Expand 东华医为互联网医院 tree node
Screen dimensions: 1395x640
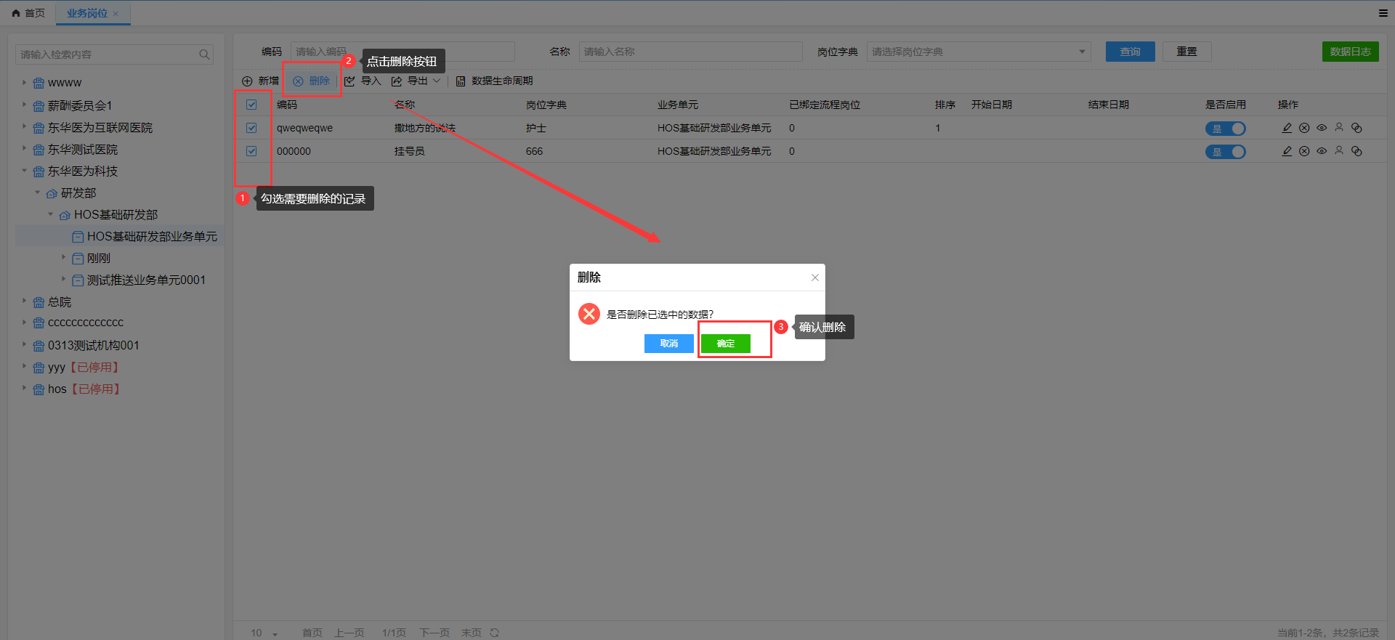point(24,127)
